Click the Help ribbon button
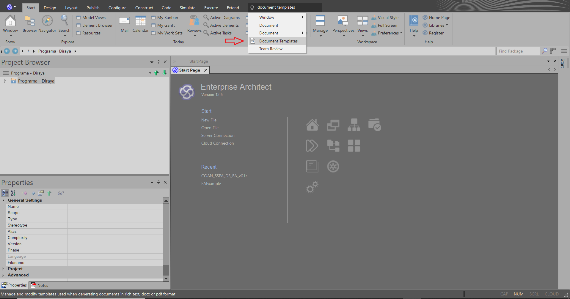Image resolution: width=570 pixels, height=299 pixels. (414, 26)
